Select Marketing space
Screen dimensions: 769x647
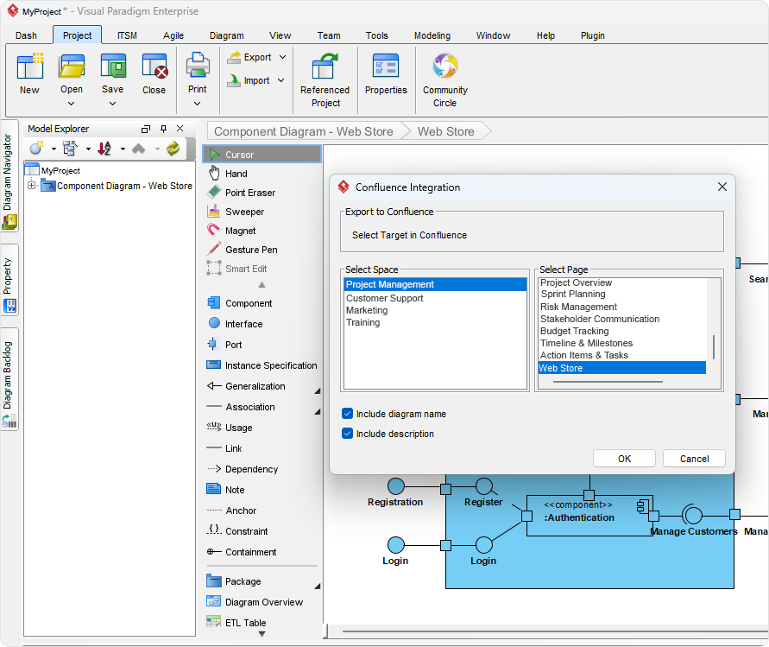pyautogui.click(x=367, y=310)
